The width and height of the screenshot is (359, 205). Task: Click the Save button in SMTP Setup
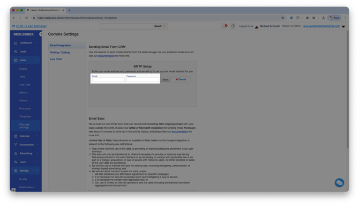(x=166, y=79)
